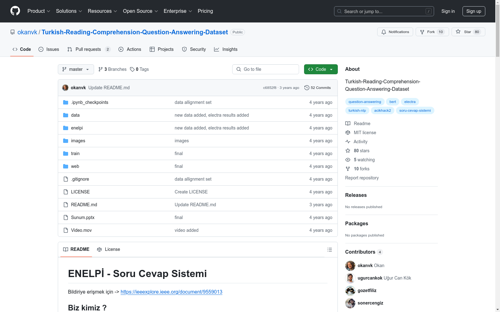Expand the green Code dropdown button
This screenshot has width=500, height=312.
[x=321, y=69]
